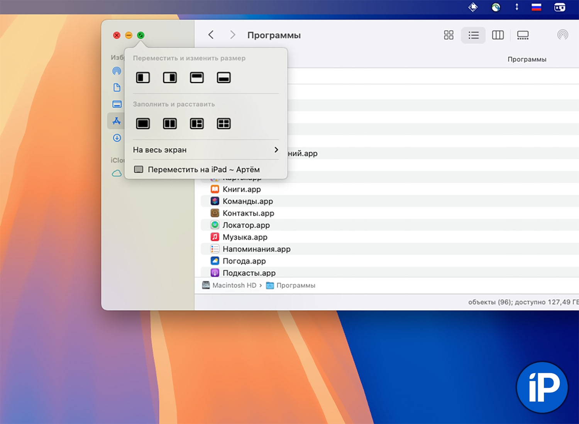Image resolution: width=579 pixels, height=424 pixels.
Task: Arrange windows in three-pane layout
Action: click(x=197, y=124)
